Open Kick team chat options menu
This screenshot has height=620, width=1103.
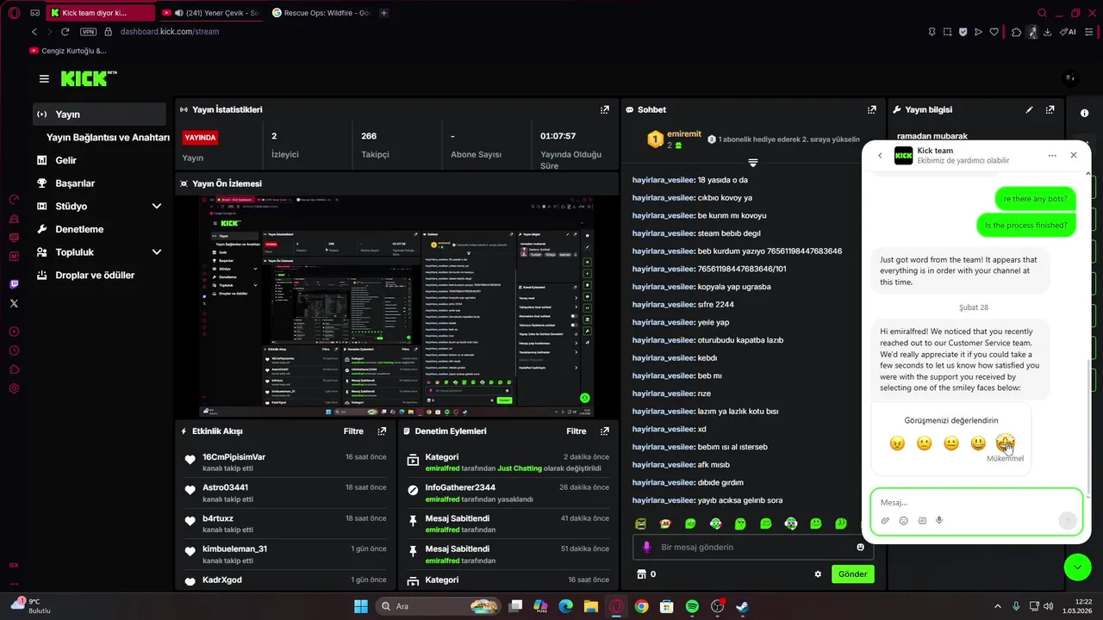pos(1052,156)
